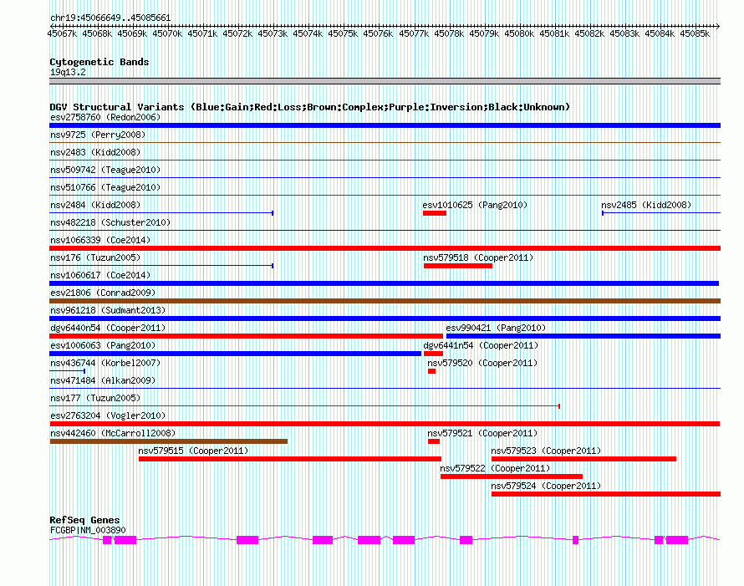Screen dimensions: 744x586
Task: Open the RefSeq Genes track title
Action: tap(84, 520)
